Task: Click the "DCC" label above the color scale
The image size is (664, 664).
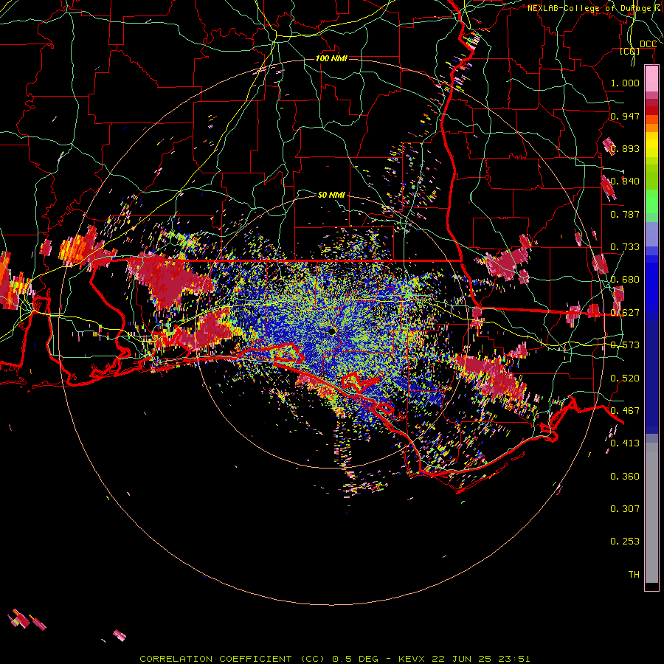Action: [x=648, y=44]
